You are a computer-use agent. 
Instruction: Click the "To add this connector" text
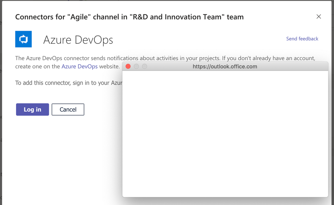pyautogui.click(x=43, y=83)
